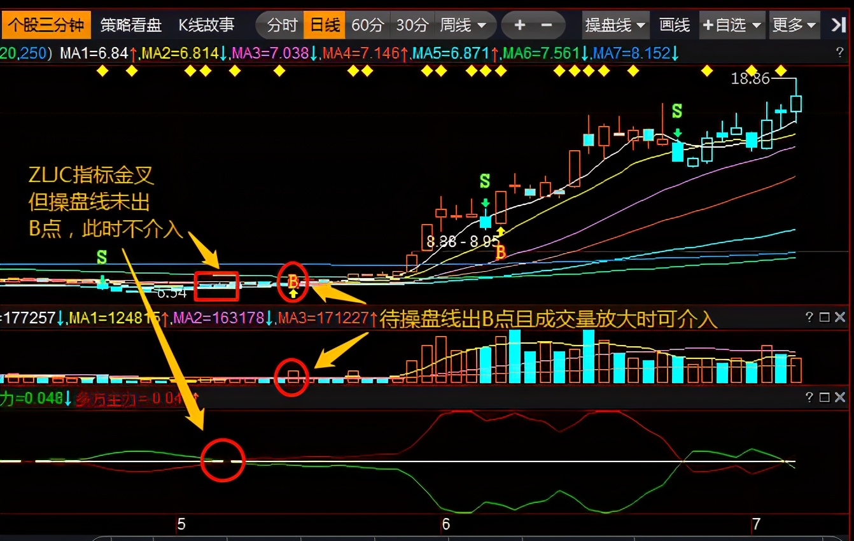Open help for the ZJJC indicator panel
This screenshot has width=854, height=541.
pos(809,398)
